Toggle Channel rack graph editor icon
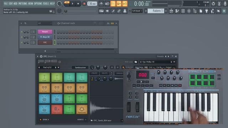228x128 pixels. 108,23
